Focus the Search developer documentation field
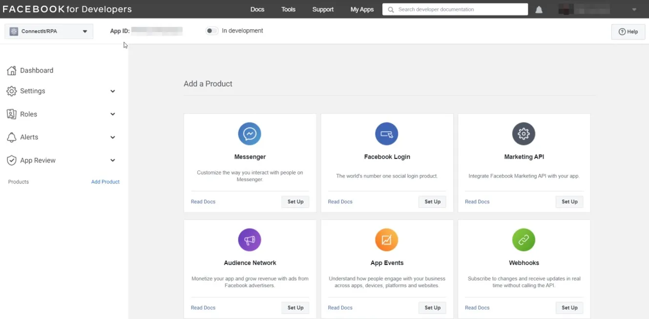Viewport: 649px width, 319px height. click(459, 9)
